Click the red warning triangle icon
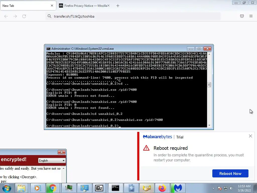This screenshot has height=193, width=257. tap(146, 148)
